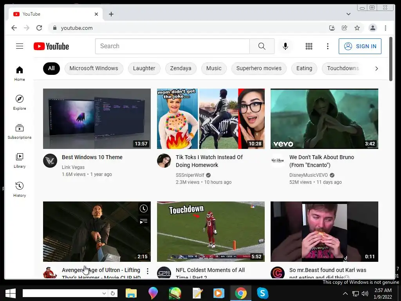
Task: Start voice search with the microphone icon
Action: click(285, 46)
